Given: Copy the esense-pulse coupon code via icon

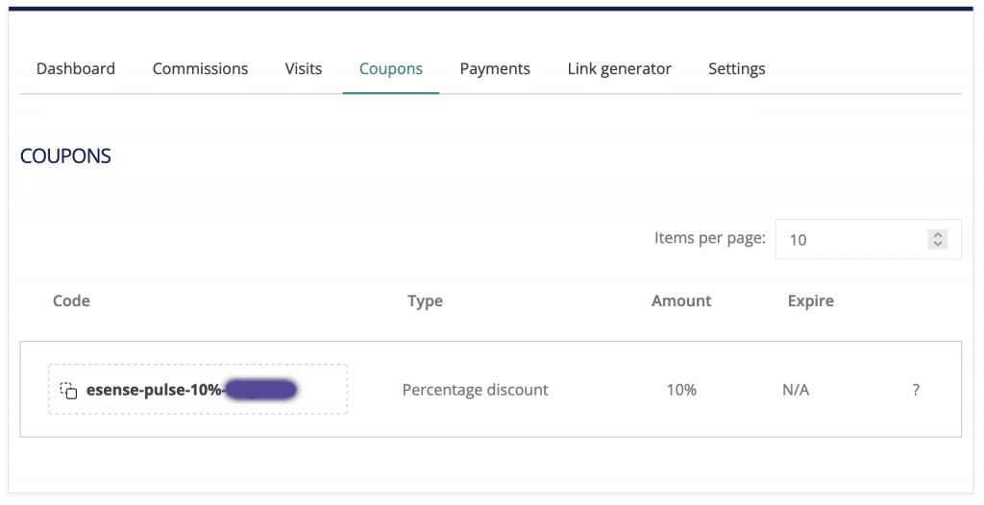Looking at the screenshot, I should pos(68,390).
